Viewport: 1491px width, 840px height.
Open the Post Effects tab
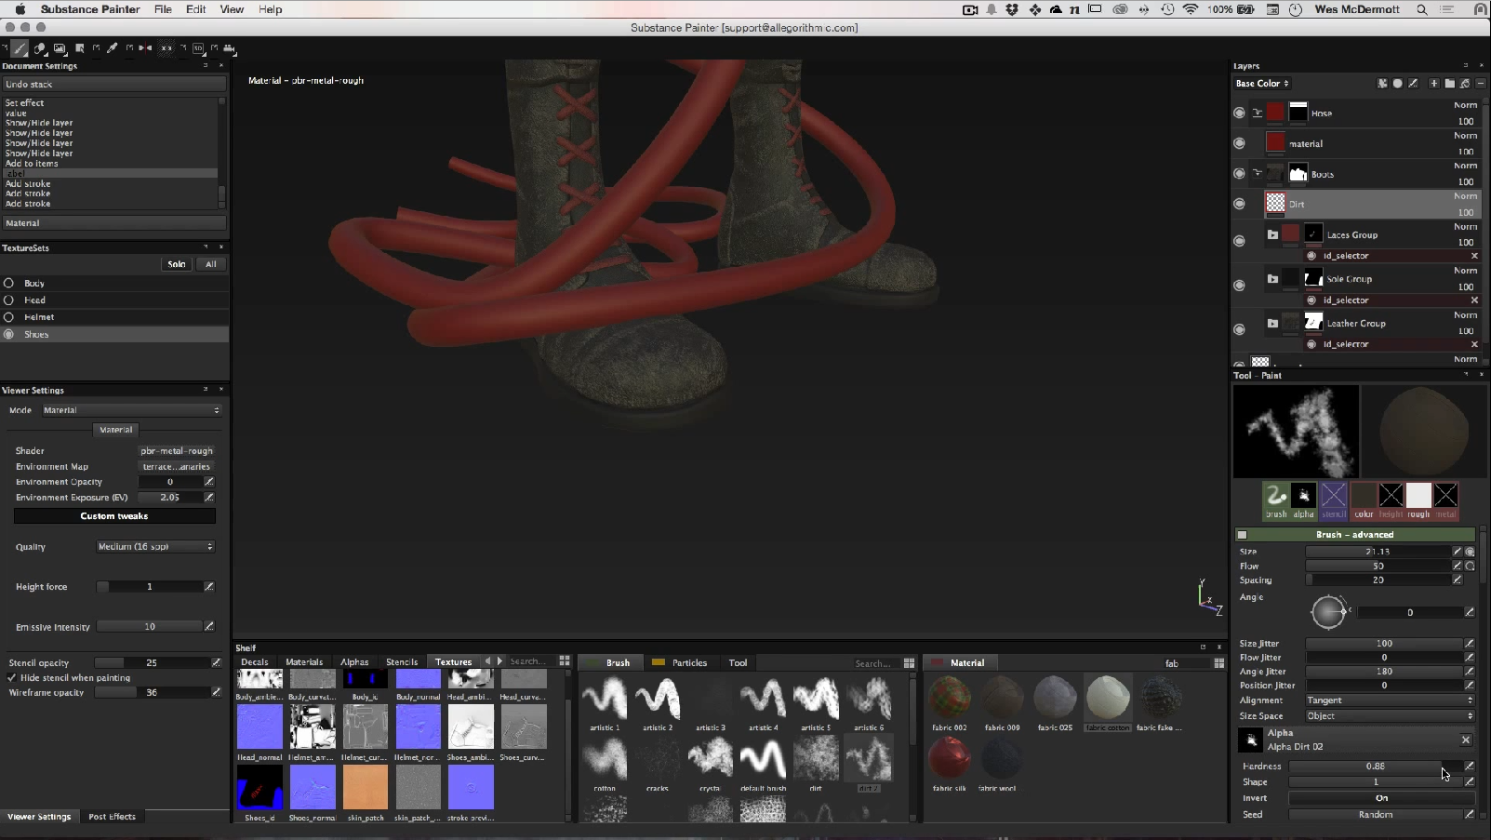(x=112, y=817)
